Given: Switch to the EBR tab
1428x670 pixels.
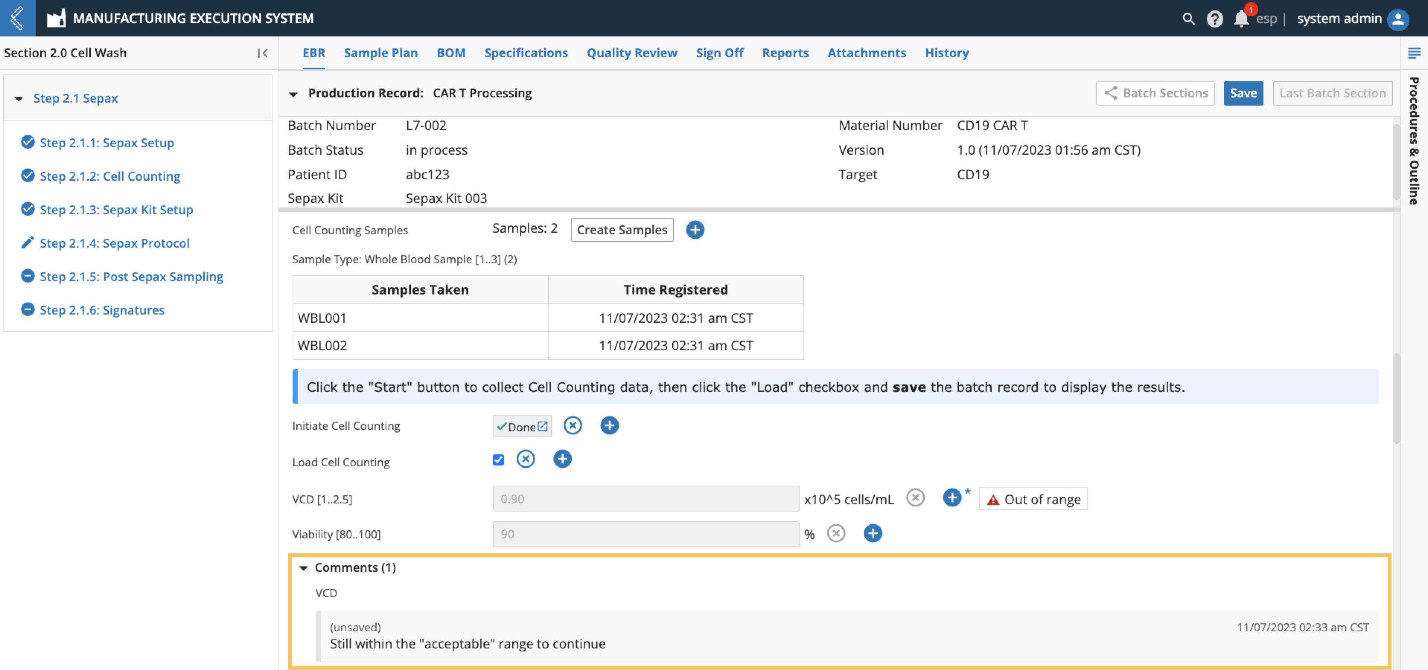Looking at the screenshot, I should (314, 53).
